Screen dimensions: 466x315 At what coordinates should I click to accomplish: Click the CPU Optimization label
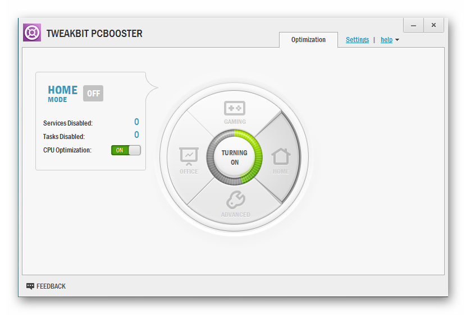click(x=67, y=150)
